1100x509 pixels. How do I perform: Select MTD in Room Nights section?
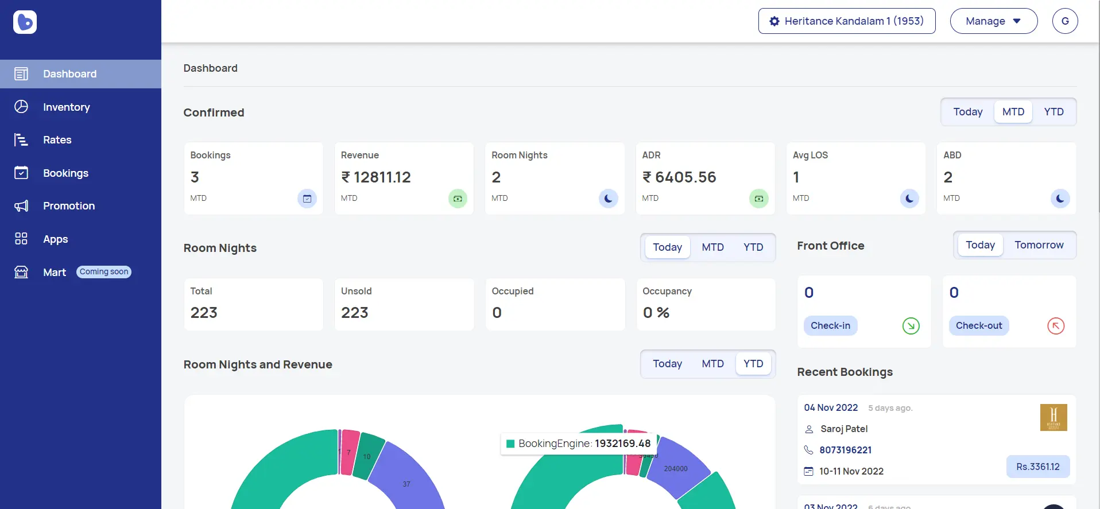[712, 247]
